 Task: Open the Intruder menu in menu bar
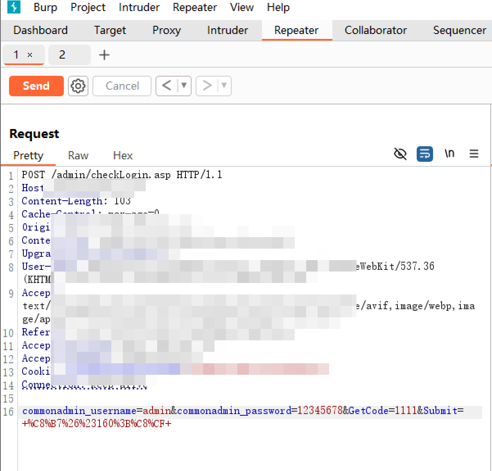point(139,7)
